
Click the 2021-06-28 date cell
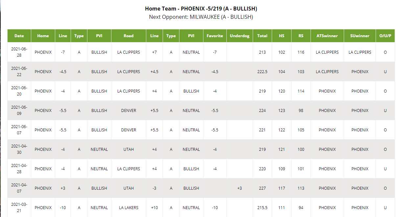19,52
